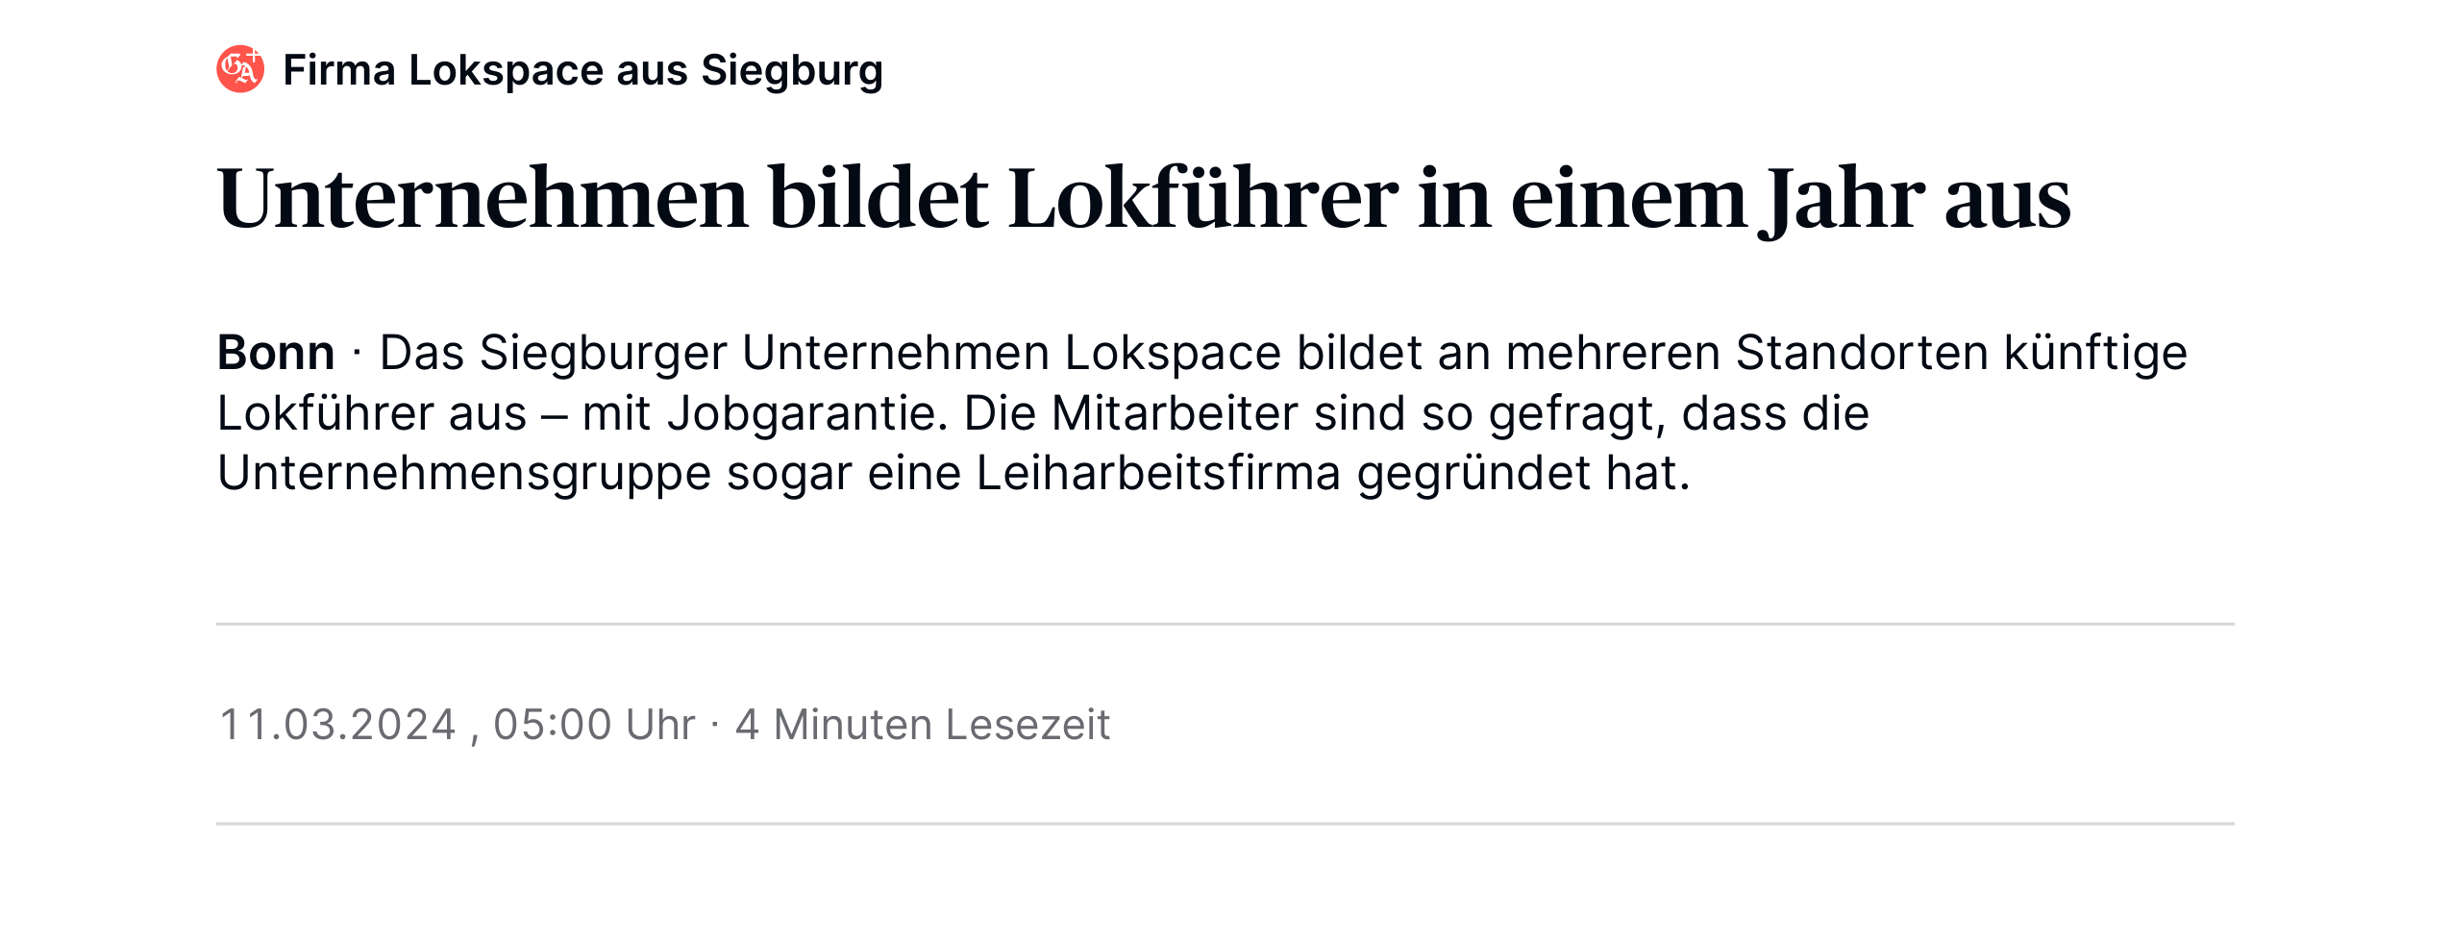This screenshot has height=940, width=2451.
Task: Click the word "gefragt" in the teaser
Action: point(1577,413)
